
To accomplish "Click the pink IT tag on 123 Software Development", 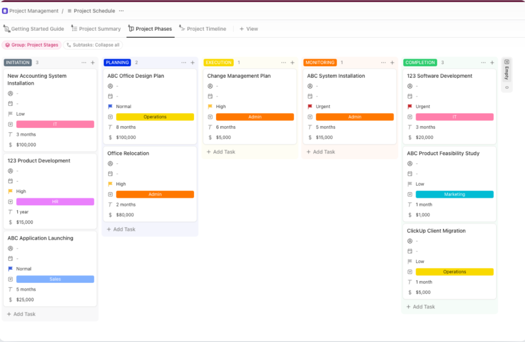I will (455, 117).
